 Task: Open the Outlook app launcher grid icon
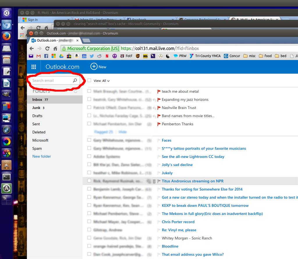coord(34,67)
